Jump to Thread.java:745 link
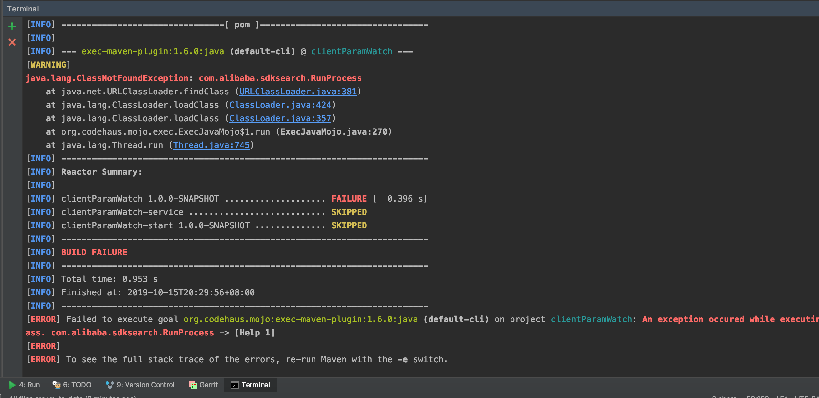 coord(211,145)
